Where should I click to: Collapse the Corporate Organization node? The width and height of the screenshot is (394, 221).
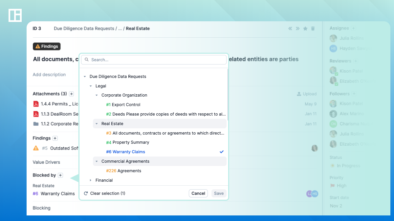(97, 95)
